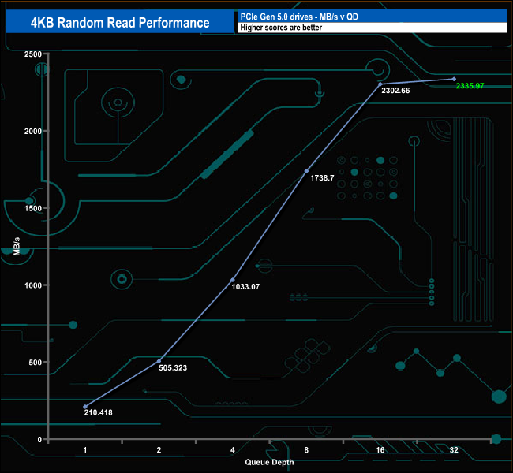Click the Higher scores are better note

pos(371,28)
